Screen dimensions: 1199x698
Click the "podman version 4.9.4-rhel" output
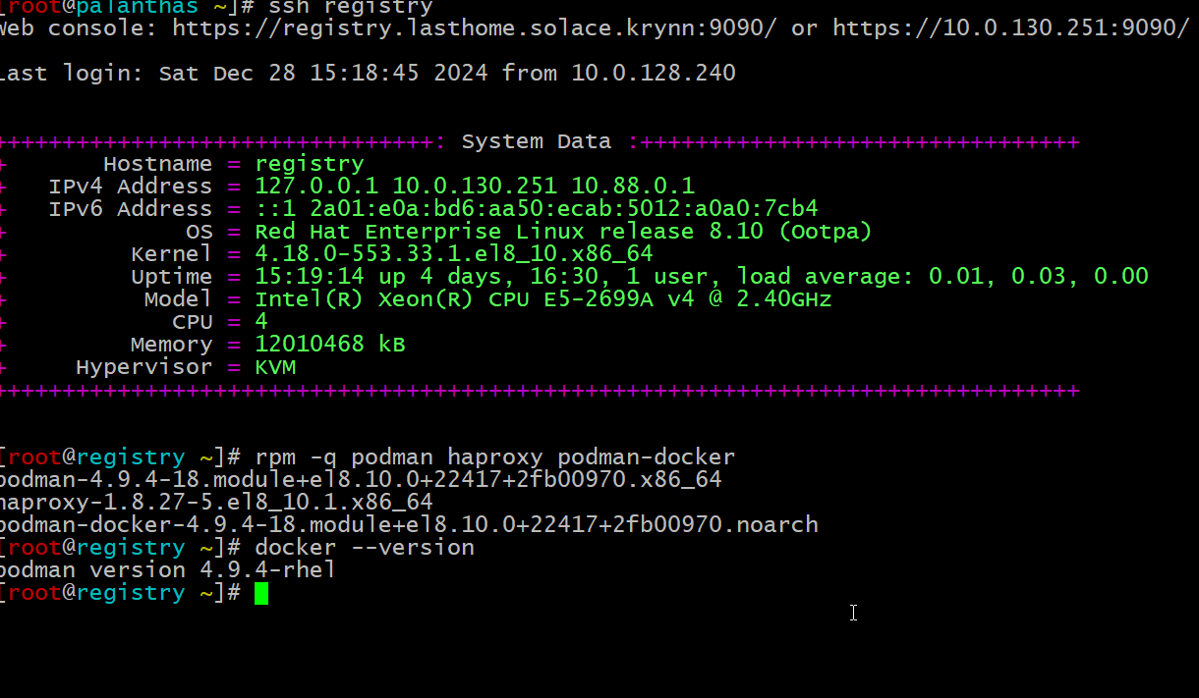pyautogui.click(x=167, y=570)
